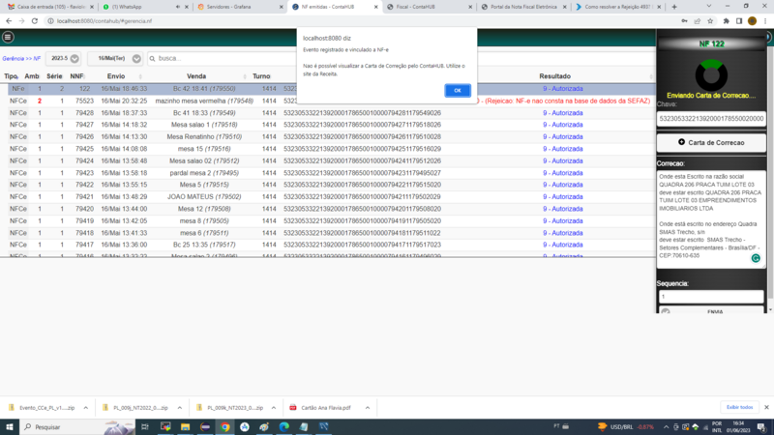Viewport: 774px width, 435px height.
Task: Sort table by Resultado column header
Action: (554, 76)
